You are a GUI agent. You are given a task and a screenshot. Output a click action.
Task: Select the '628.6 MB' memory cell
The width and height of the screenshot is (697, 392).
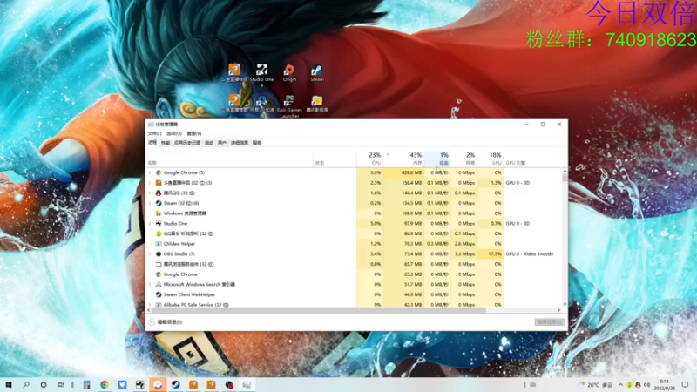403,172
